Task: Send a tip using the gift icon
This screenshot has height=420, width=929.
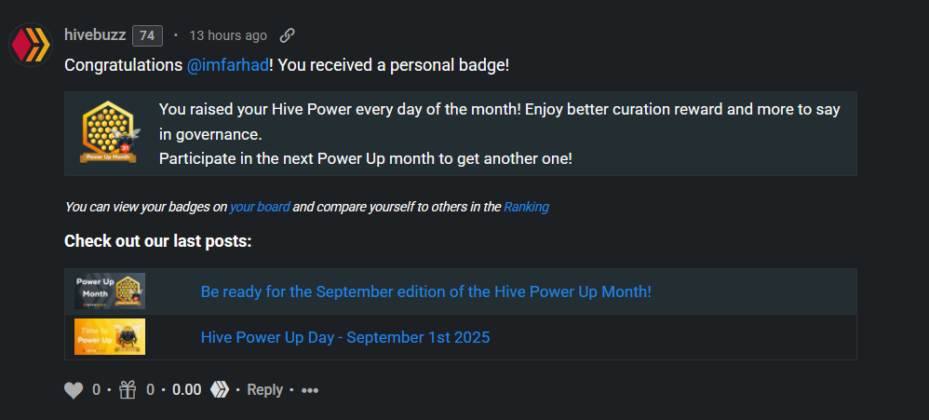Action: click(128, 390)
